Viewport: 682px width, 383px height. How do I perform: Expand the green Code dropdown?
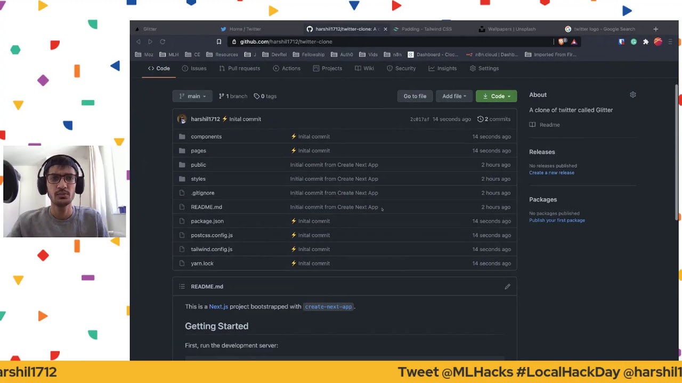click(496, 96)
